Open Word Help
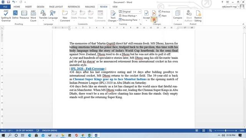Screen dimensions: 246x138 click(222, 2)
